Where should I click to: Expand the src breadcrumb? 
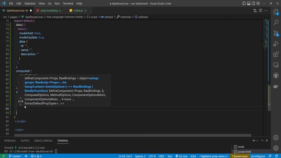point(5,17)
